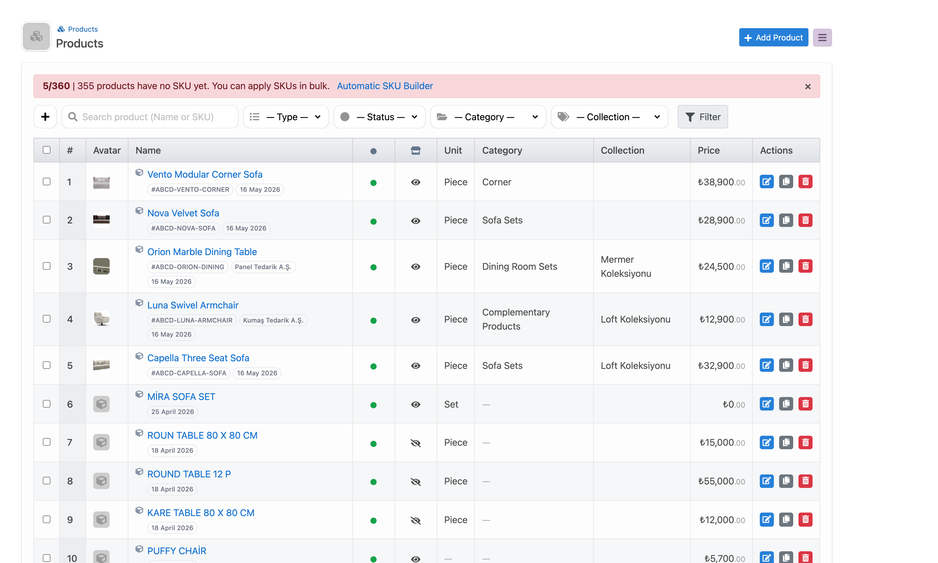Click the plus quick-add button near search
Viewport: 938px width, 563px height.
point(45,117)
